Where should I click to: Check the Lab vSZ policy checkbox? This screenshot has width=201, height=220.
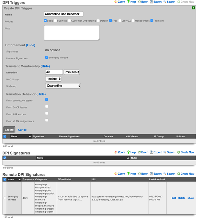tap(120, 21)
